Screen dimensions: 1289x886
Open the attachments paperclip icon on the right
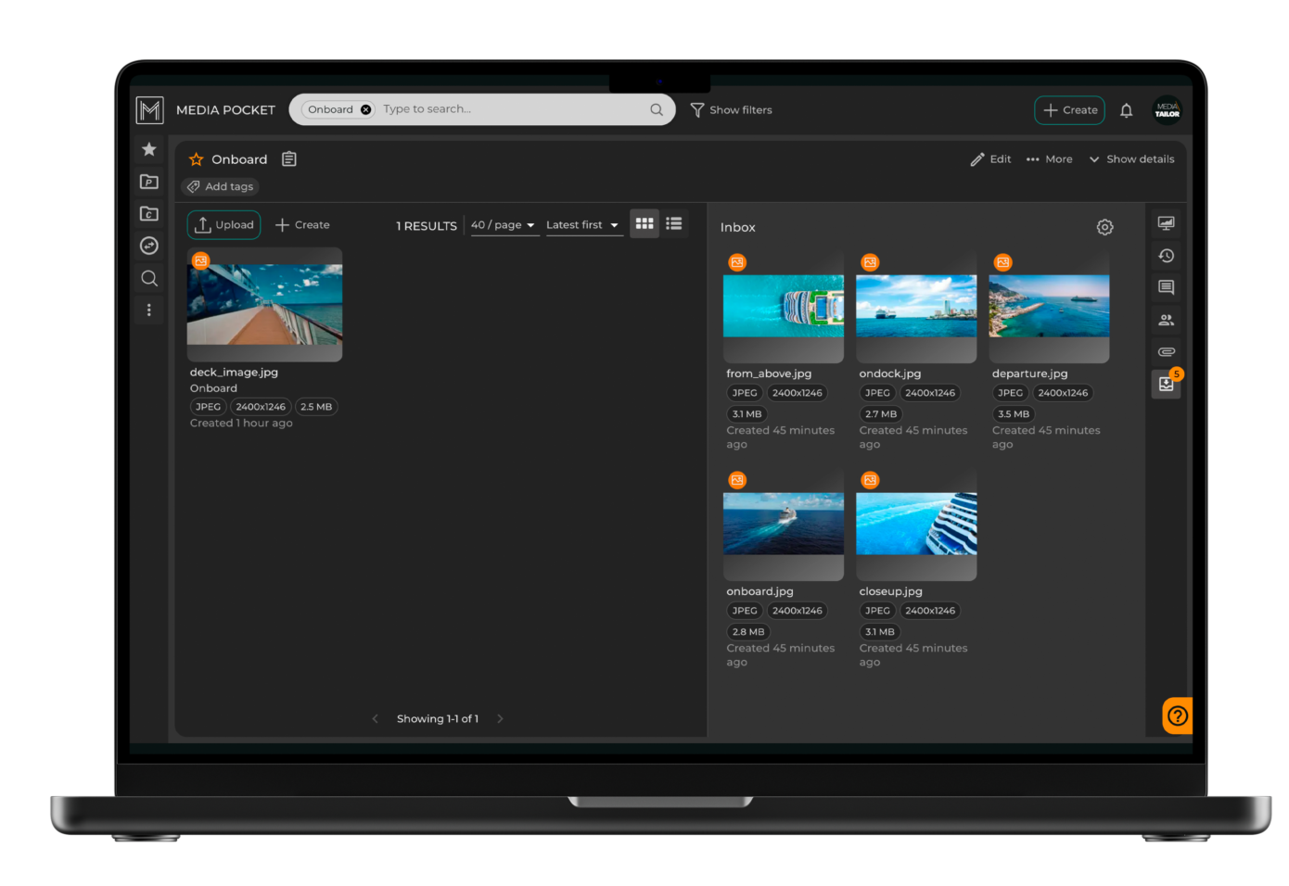(1166, 351)
